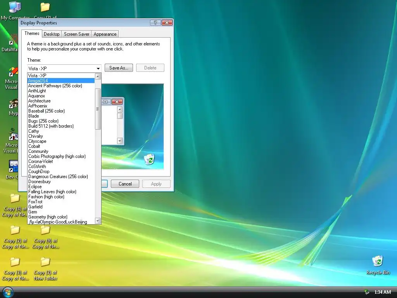Click the preview Recycle Bin icon in dialog
This screenshot has height=298, width=397.
coord(149,159)
